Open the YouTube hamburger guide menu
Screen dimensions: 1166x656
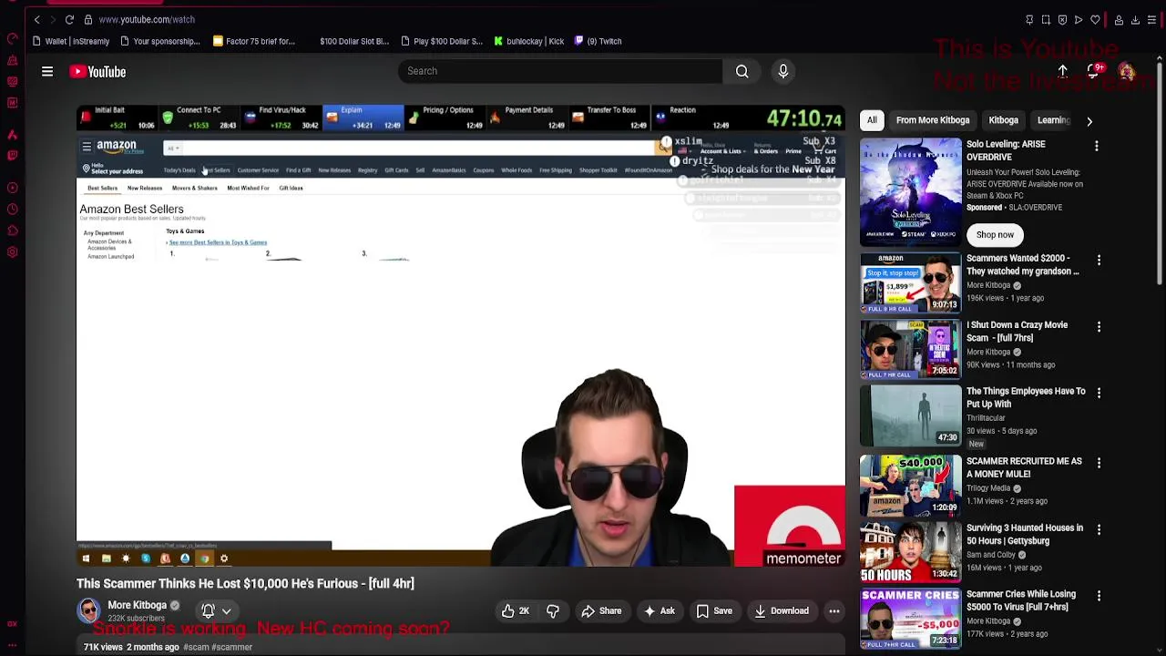[x=47, y=71]
